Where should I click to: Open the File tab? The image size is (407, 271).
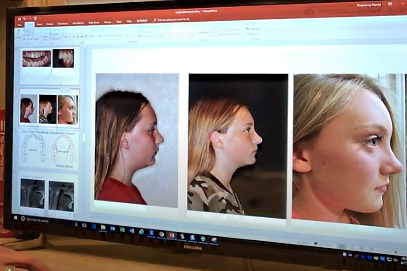tap(19, 25)
